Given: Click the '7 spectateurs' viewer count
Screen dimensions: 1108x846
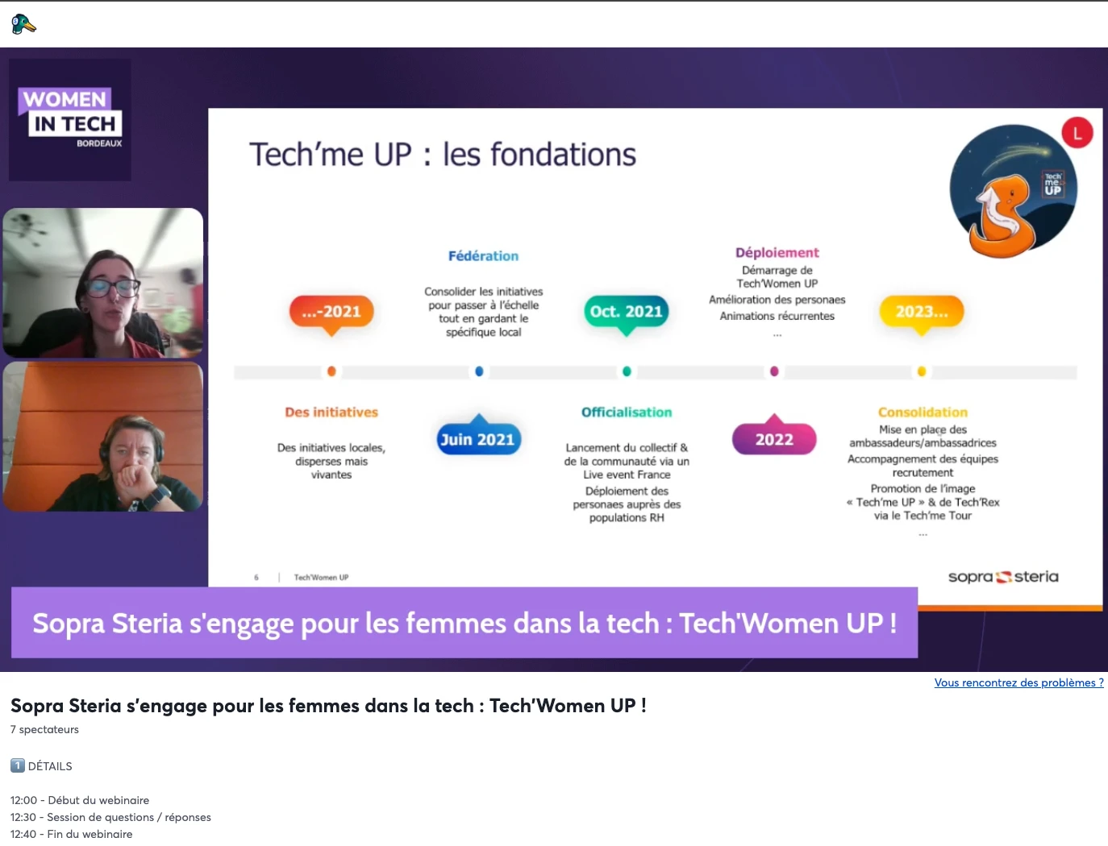Looking at the screenshot, I should 44,729.
